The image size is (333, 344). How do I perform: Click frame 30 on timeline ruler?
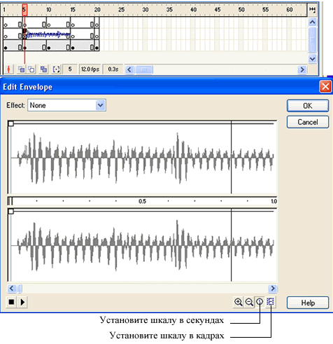(x=146, y=10)
